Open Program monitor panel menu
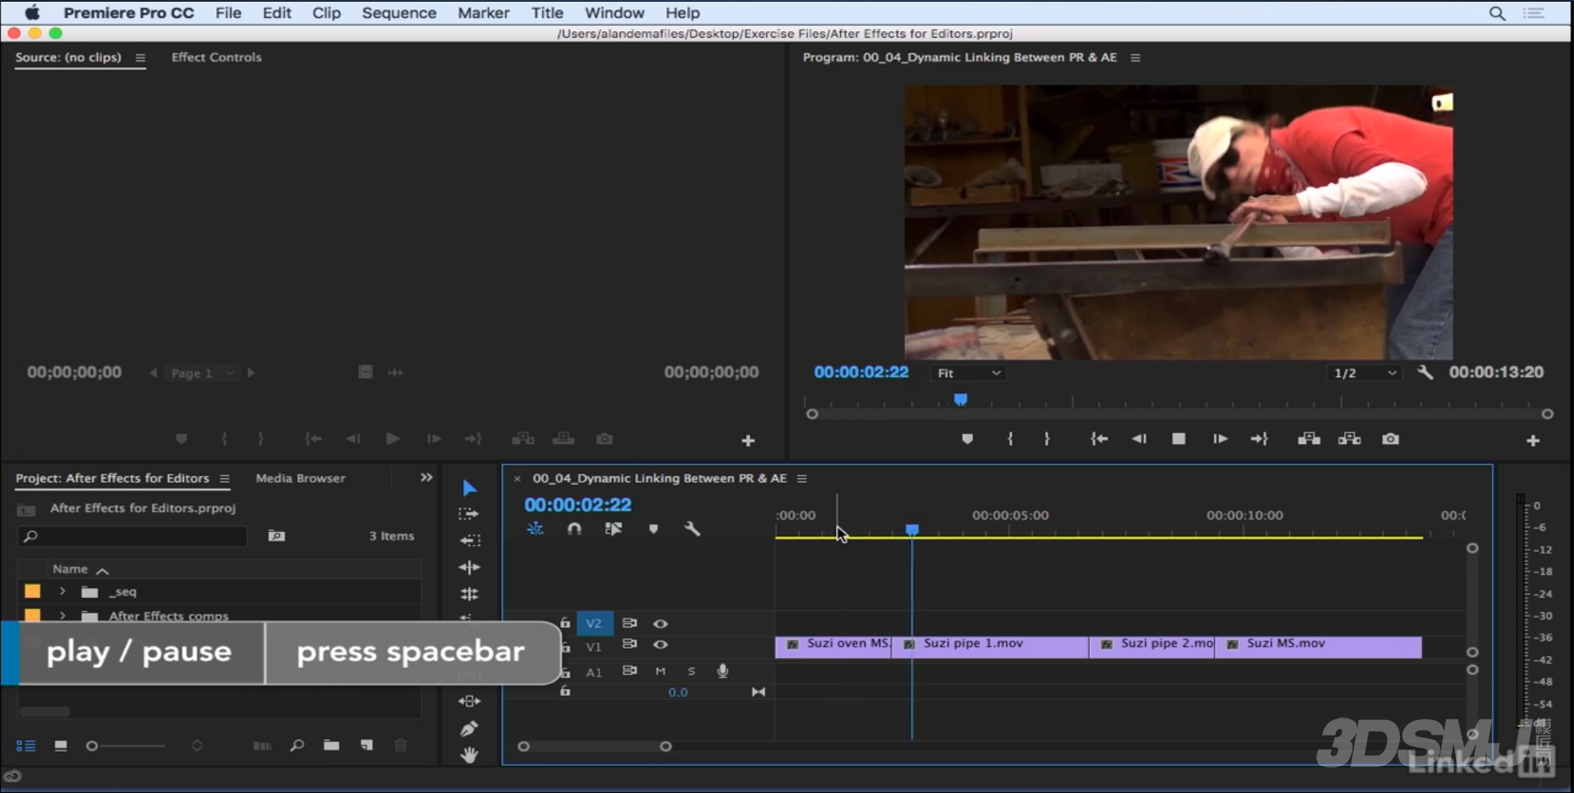Viewport: 1574px width, 793px height. [1136, 57]
